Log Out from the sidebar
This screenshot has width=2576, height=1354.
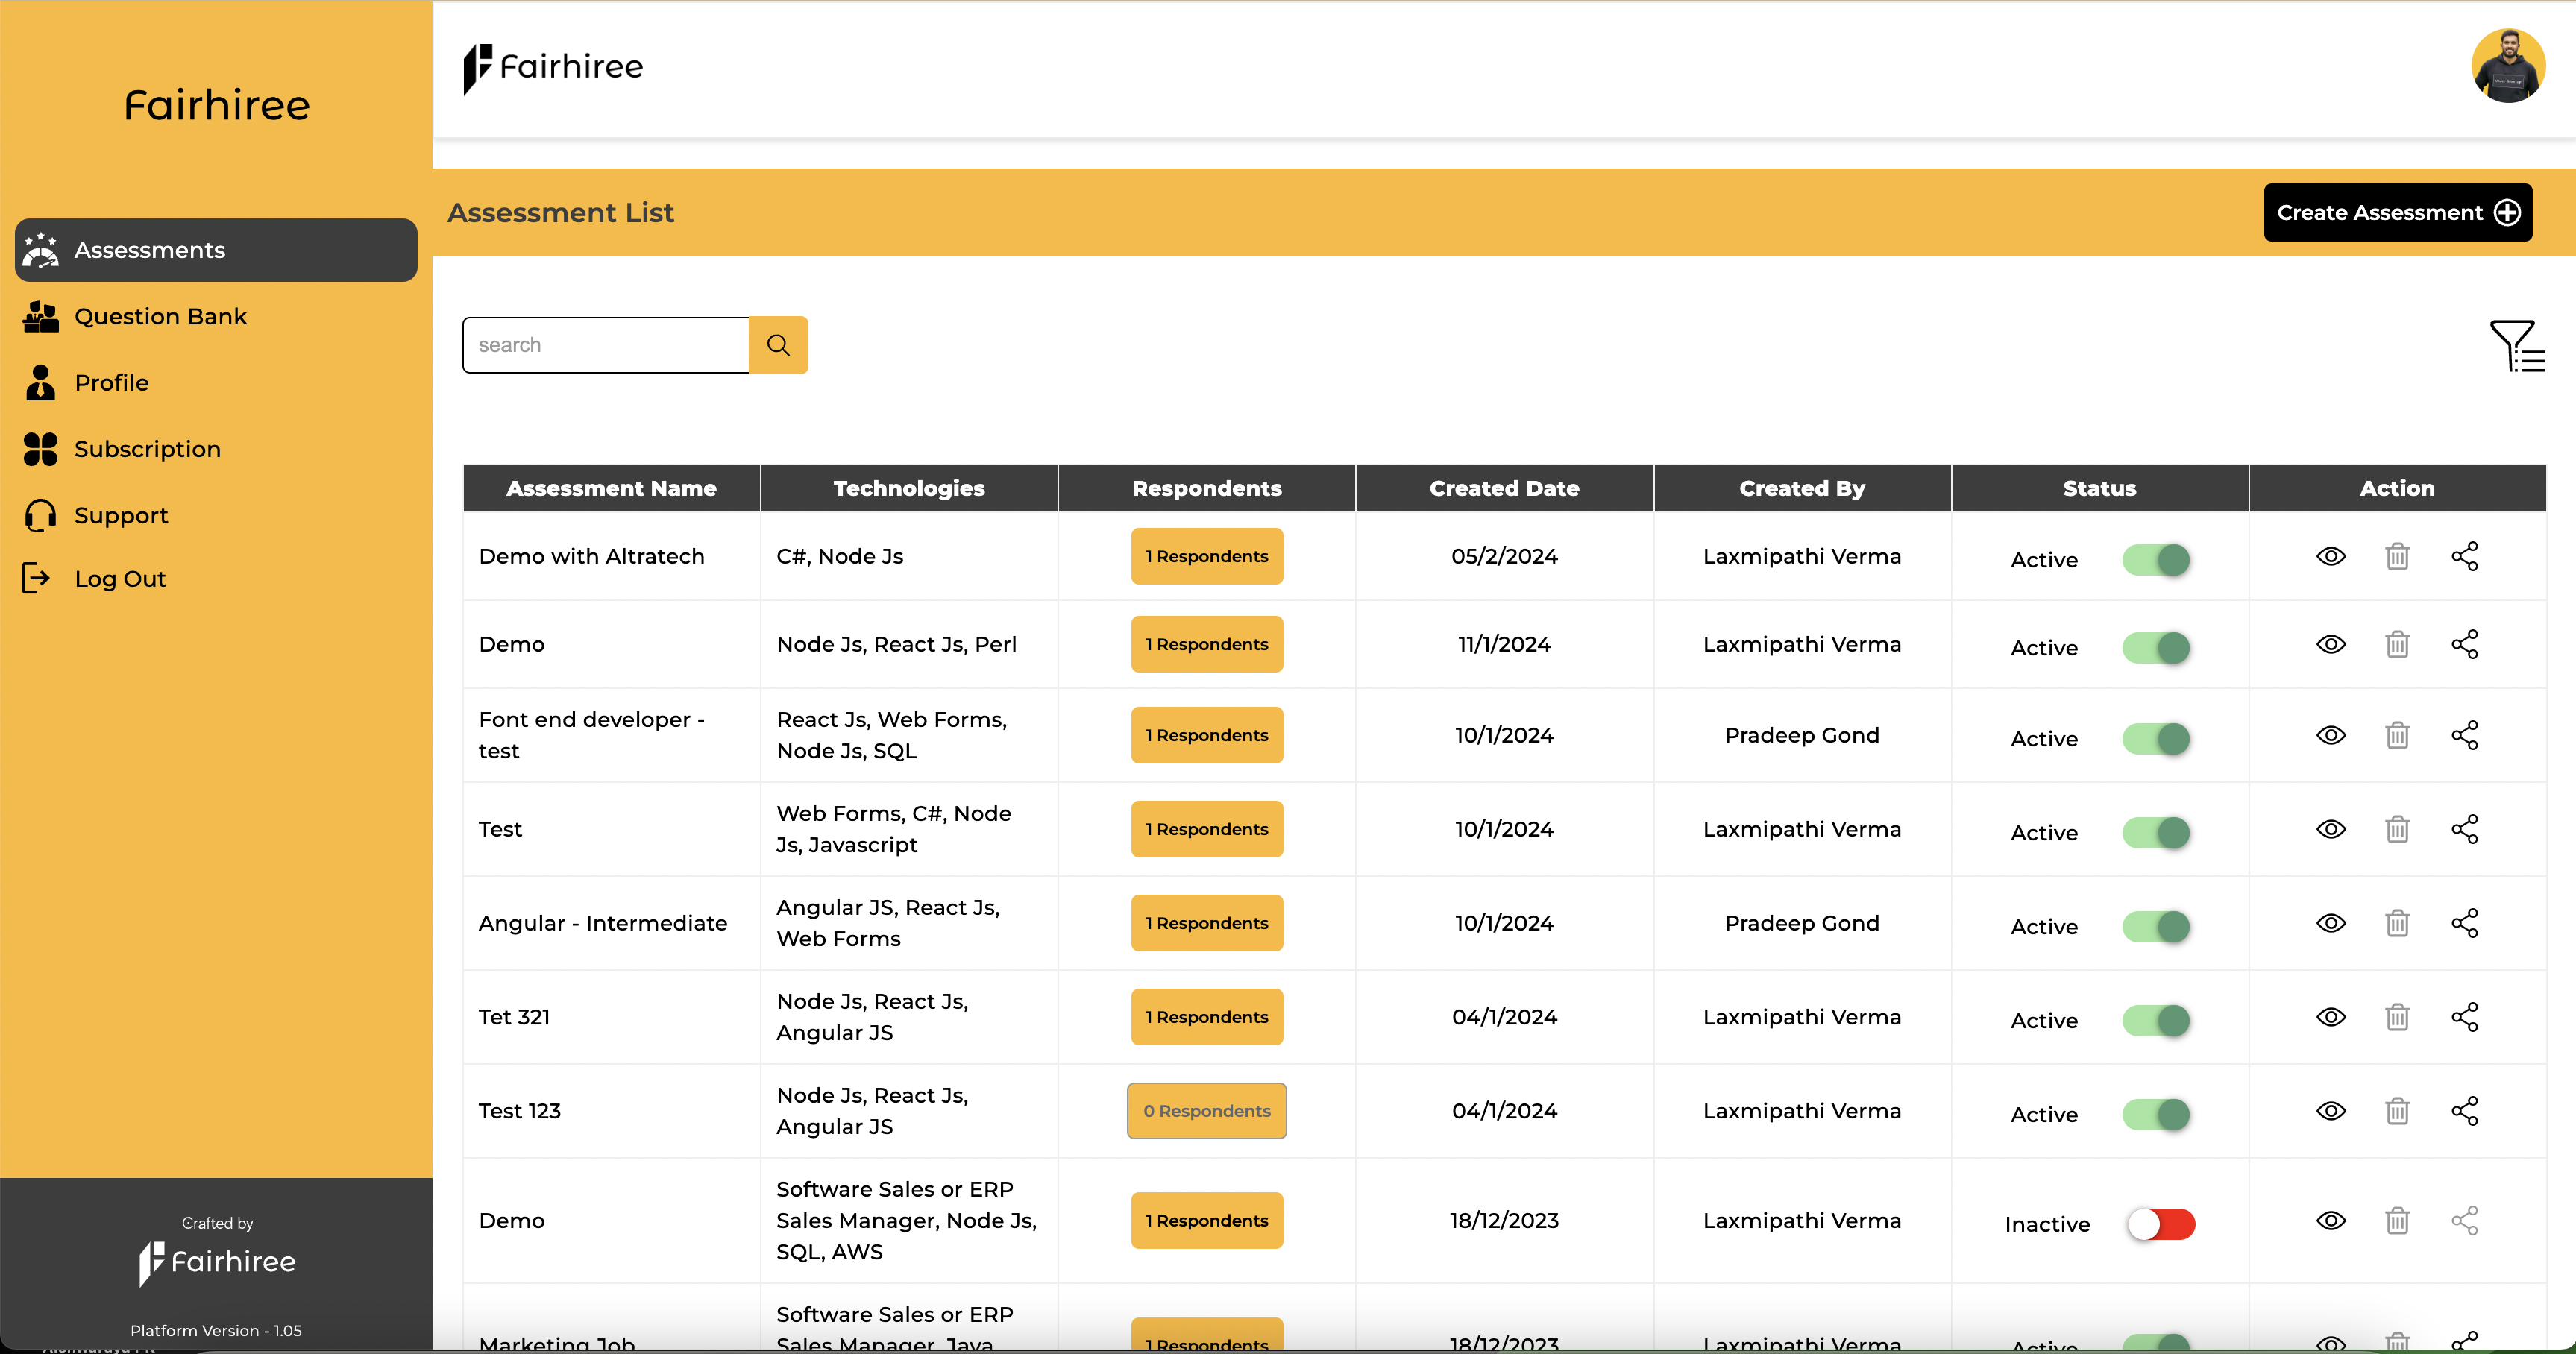(x=120, y=579)
